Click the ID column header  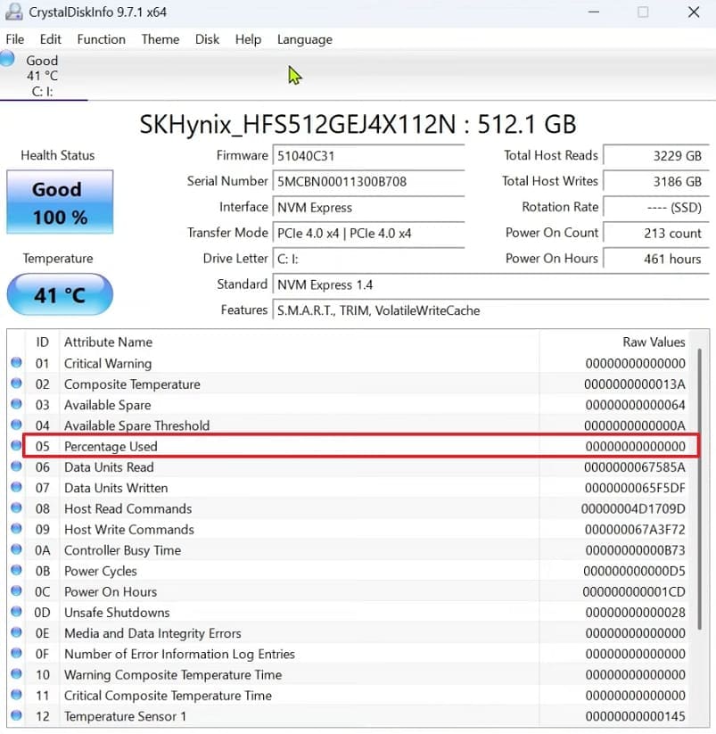click(x=42, y=342)
